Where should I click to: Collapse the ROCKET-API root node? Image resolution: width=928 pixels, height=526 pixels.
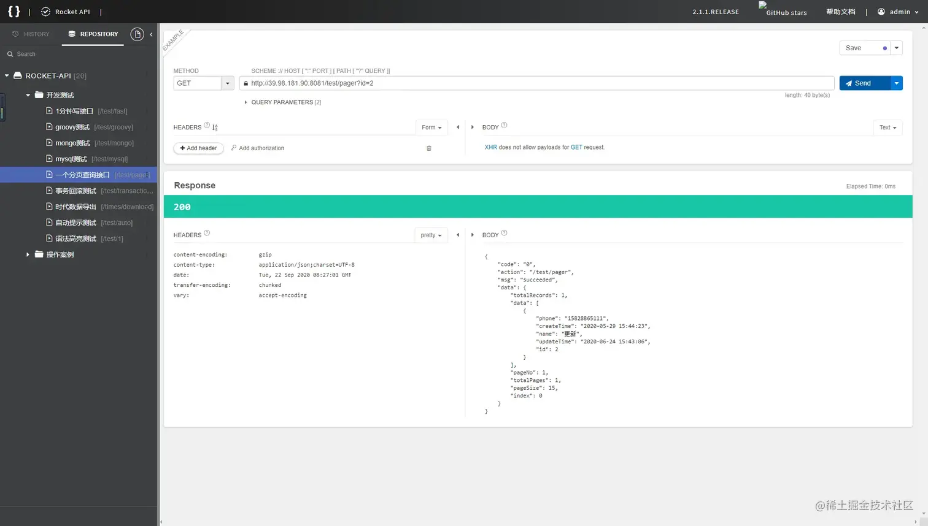(7, 76)
